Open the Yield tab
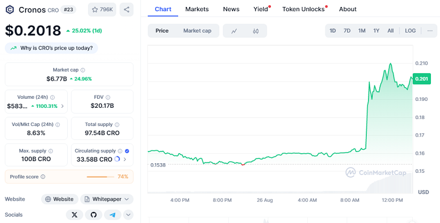Viewport: 440px width, 223px height. click(261, 9)
